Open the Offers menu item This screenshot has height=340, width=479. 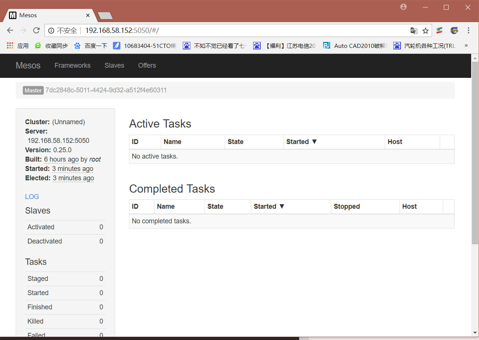(x=147, y=65)
